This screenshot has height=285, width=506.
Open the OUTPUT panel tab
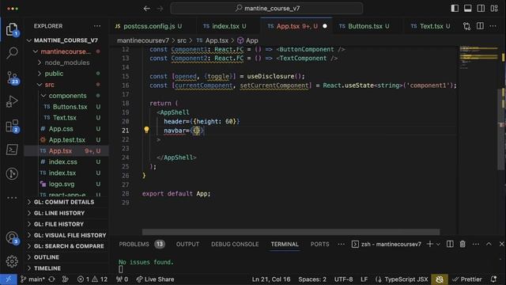point(187,245)
